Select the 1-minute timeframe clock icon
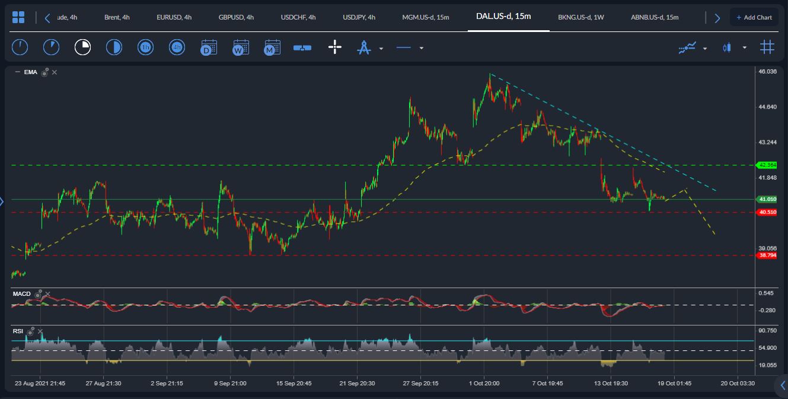788x399 pixels. click(x=20, y=47)
